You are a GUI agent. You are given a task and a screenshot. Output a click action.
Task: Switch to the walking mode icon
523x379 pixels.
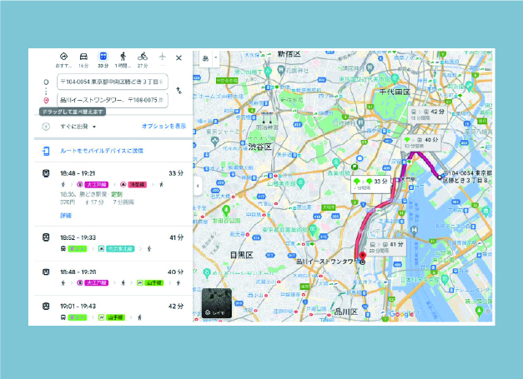pyautogui.click(x=123, y=57)
